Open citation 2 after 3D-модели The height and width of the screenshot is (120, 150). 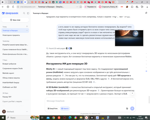click(98, 91)
